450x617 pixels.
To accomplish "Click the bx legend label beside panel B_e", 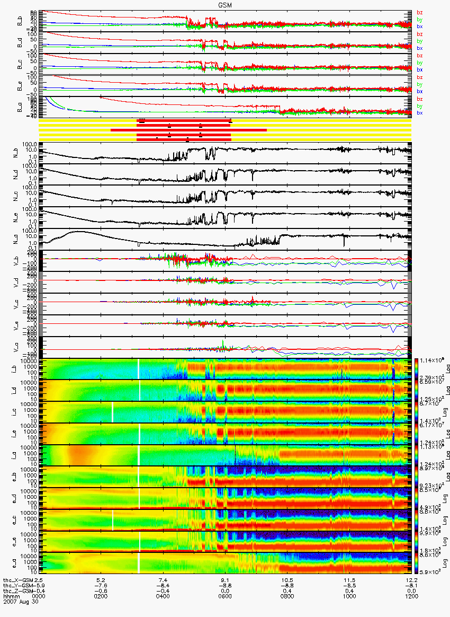I will [x=419, y=91].
